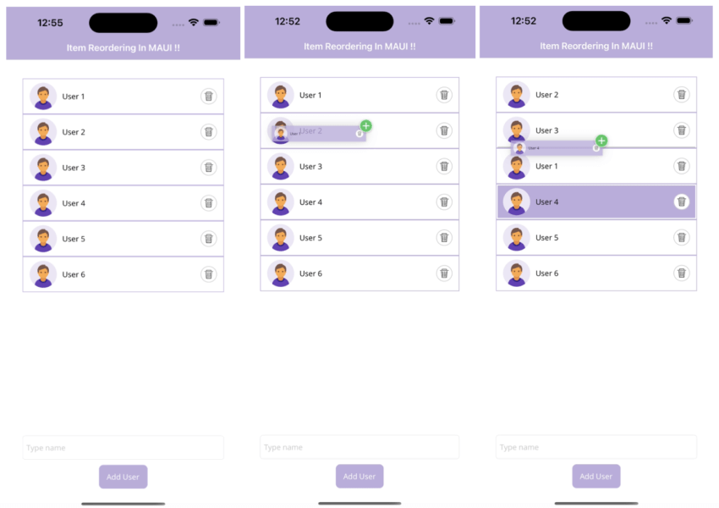
Task: Click the delete trash icon for User 4
Action: point(209,203)
